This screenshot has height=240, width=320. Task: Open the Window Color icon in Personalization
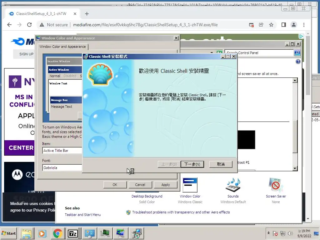[x=190, y=185]
